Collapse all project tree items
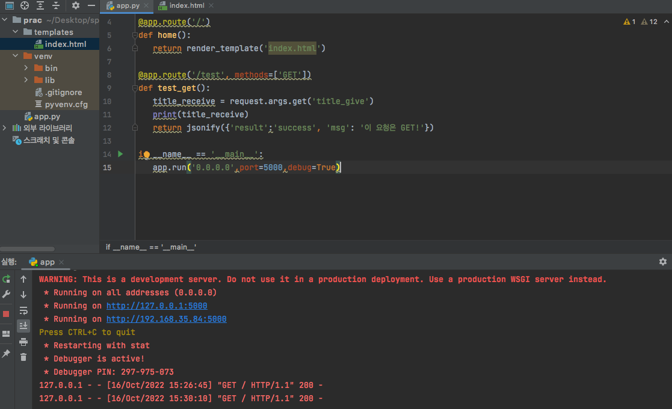The image size is (672, 409). (x=56, y=5)
